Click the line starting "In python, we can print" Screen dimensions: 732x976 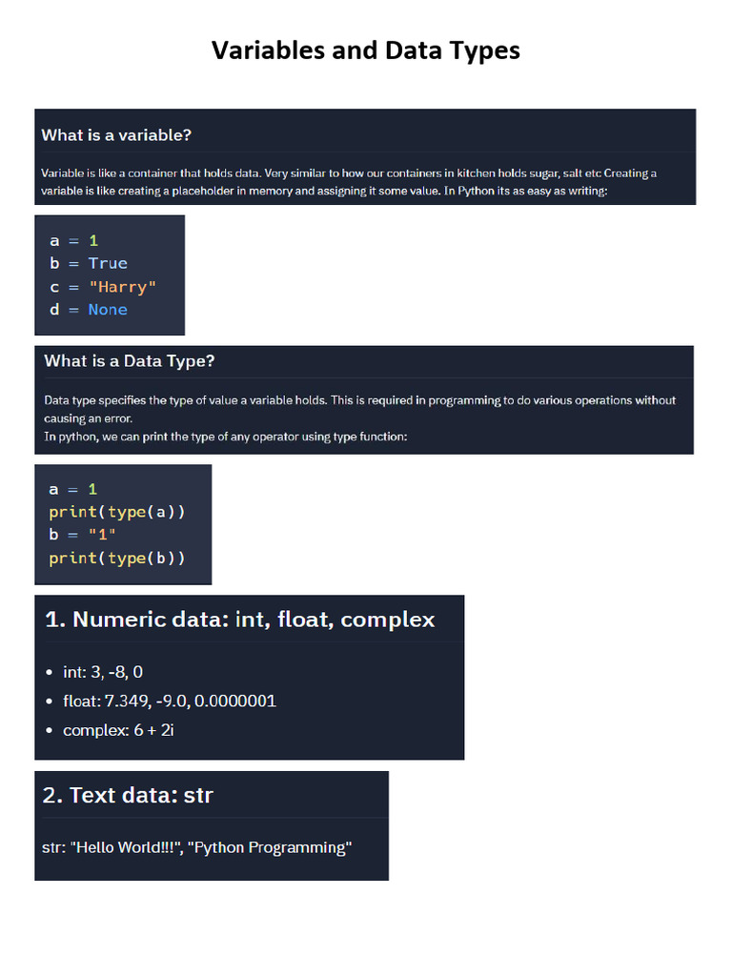(226, 437)
